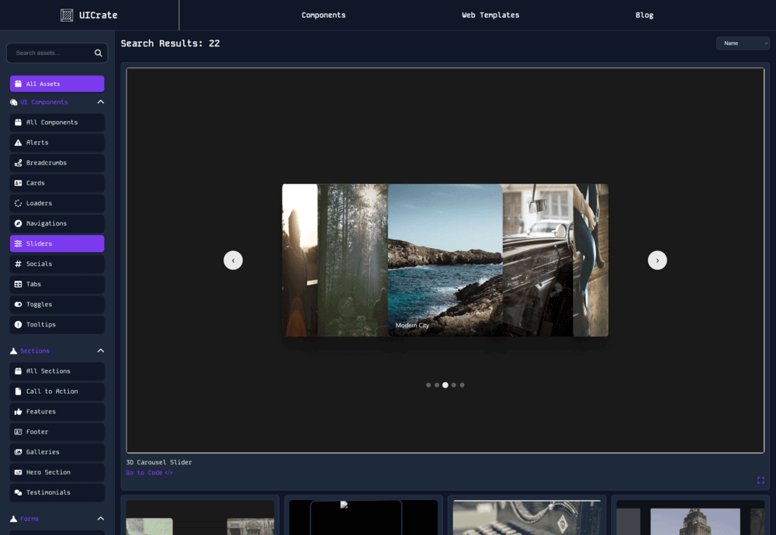Select the last carousel pagination dot

(x=462, y=385)
